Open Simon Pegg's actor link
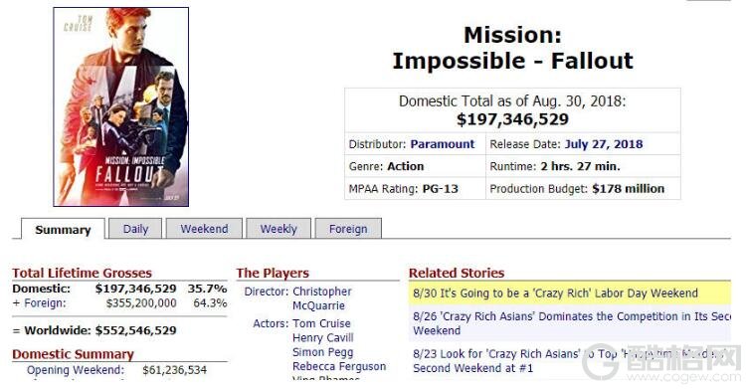 323,352
